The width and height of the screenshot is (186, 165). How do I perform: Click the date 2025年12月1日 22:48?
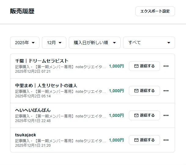pyautogui.click(x=33, y=121)
